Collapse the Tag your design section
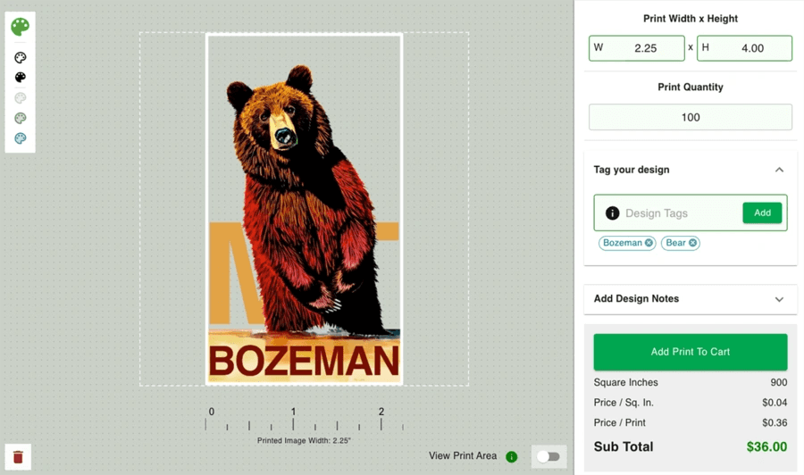Screen dimensions: 804x475 coord(779,170)
